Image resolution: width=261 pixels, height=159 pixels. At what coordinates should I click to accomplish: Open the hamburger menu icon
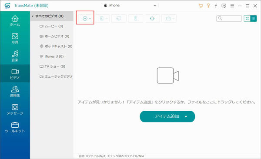pos(232,6)
